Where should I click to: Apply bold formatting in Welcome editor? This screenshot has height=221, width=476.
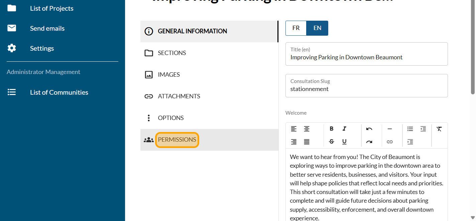331,129
